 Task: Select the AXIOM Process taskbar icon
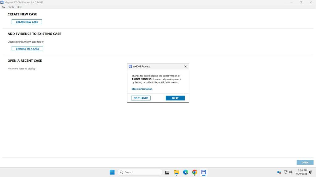tap(204, 172)
